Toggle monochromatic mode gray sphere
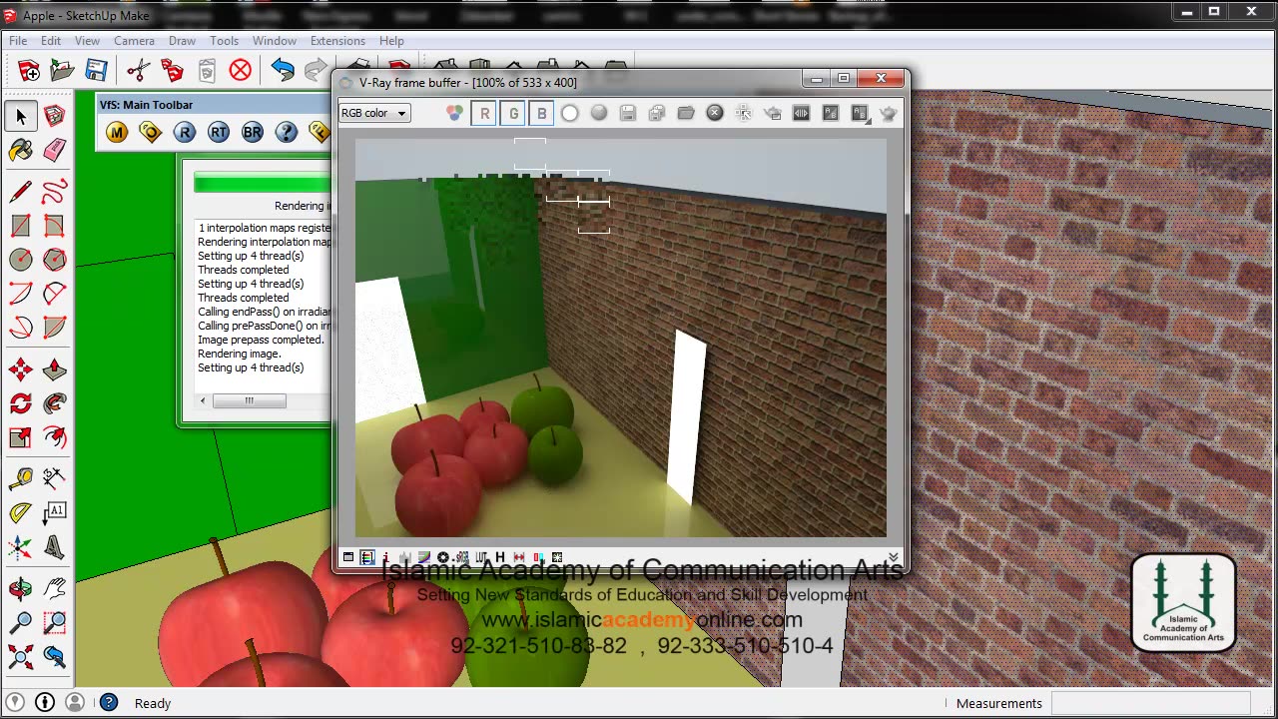 click(599, 113)
